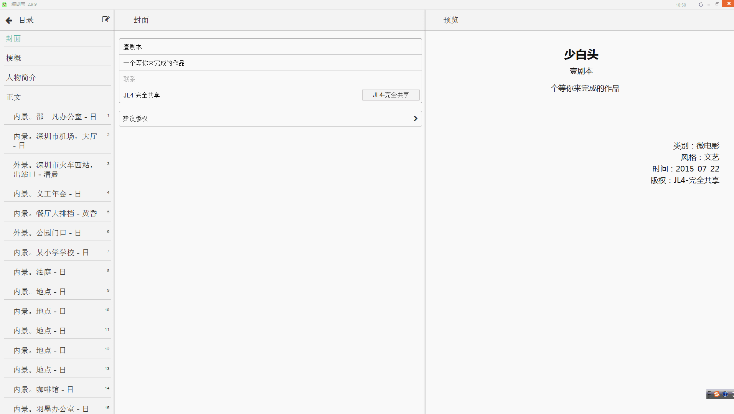734x414 pixels.
Task: Click the Sogou input method S icon
Action: coord(716,394)
